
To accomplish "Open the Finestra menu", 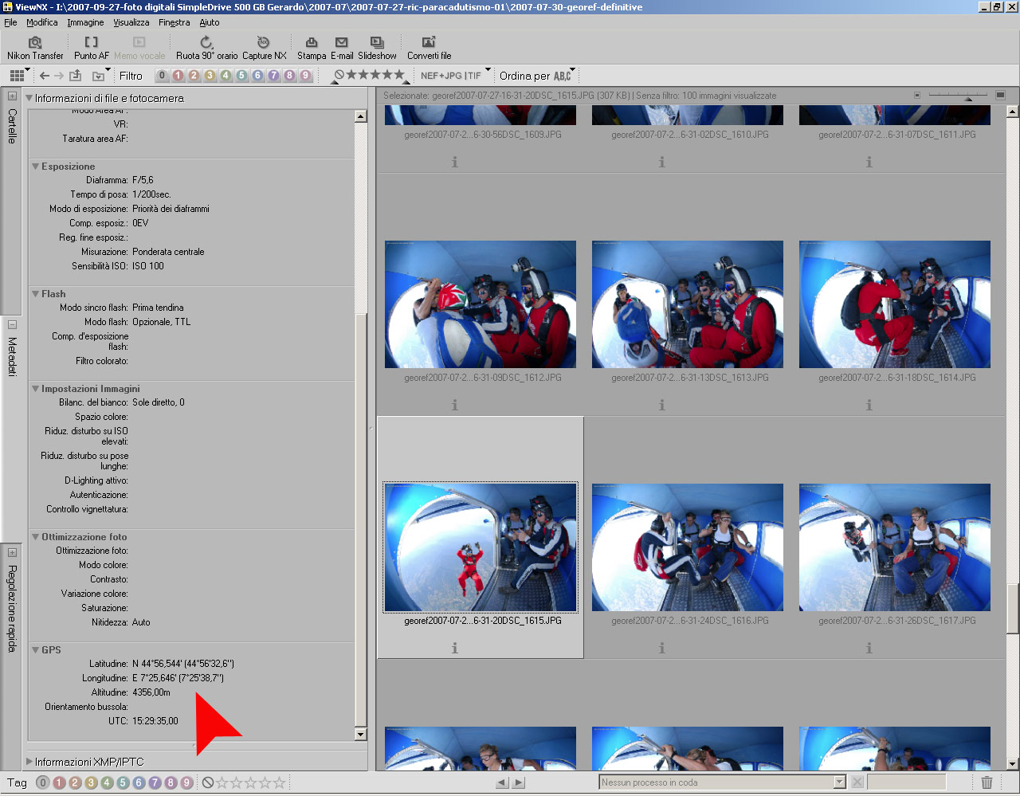I will (174, 22).
